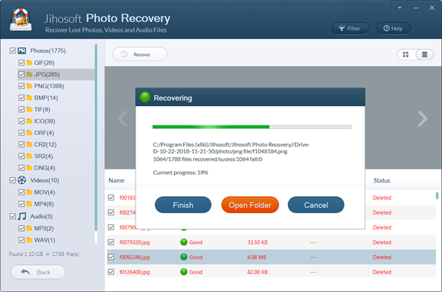Click the PNG folder icon
This screenshot has width=442, height=292.
[29, 86]
